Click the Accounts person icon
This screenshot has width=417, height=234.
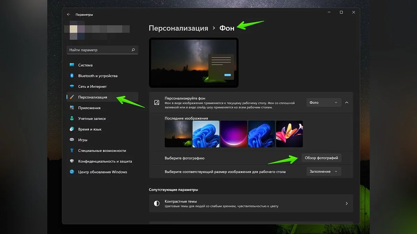click(x=72, y=119)
